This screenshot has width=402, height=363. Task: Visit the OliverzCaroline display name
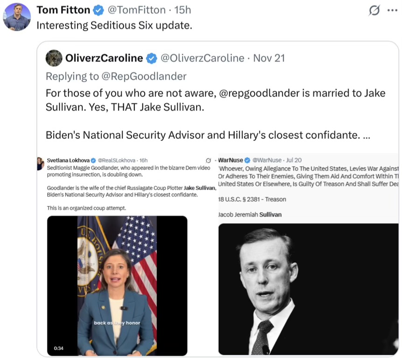104,58
